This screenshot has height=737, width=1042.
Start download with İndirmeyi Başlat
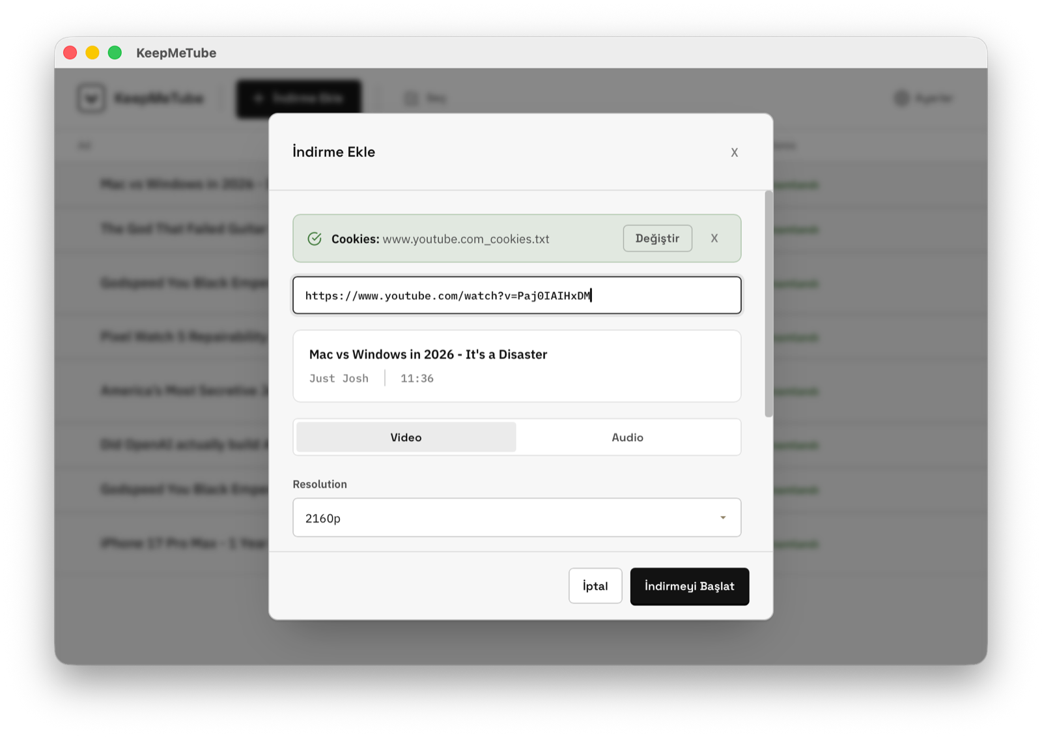point(690,586)
